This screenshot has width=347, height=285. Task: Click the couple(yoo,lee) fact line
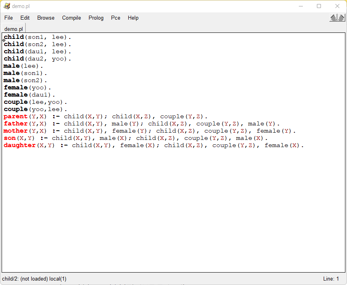[35, 109]
